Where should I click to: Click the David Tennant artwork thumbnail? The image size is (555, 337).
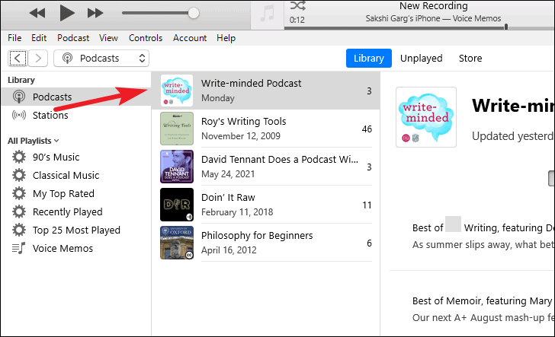click(177, 167)
